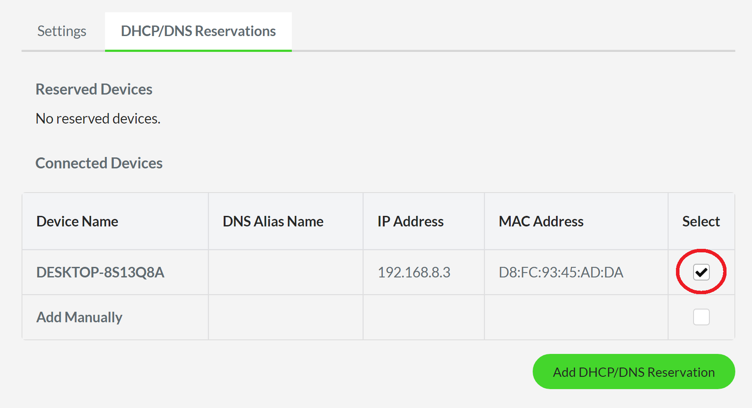Click the DESKTOP-8S13Q8A device name
752x408 pixels.
100,272
